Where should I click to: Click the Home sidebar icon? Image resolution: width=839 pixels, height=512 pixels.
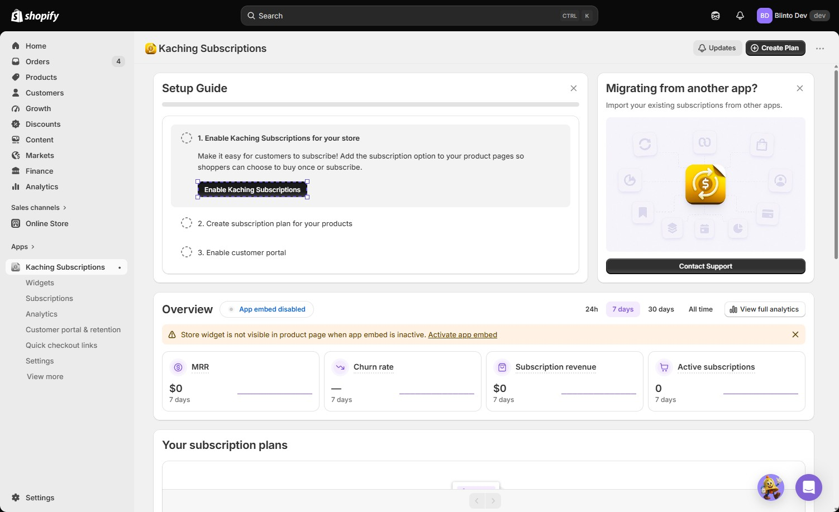point(16,46)
